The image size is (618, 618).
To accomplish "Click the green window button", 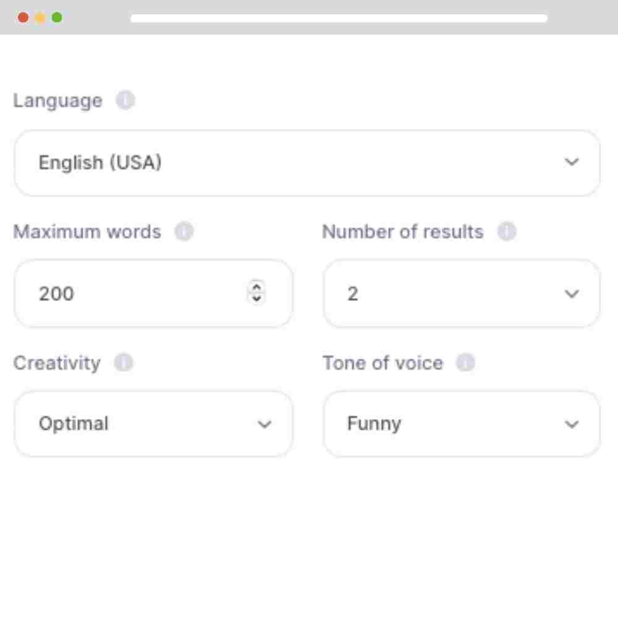I will pyautogui.click(x=56, y=17).
